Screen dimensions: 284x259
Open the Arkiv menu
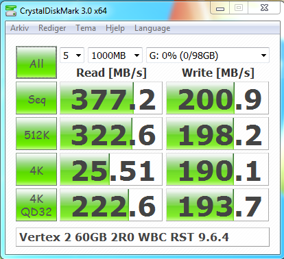click(x=20, y=28)
